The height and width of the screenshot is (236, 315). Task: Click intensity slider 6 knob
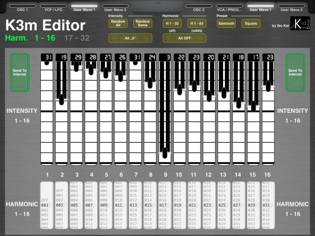pos(121,76)
